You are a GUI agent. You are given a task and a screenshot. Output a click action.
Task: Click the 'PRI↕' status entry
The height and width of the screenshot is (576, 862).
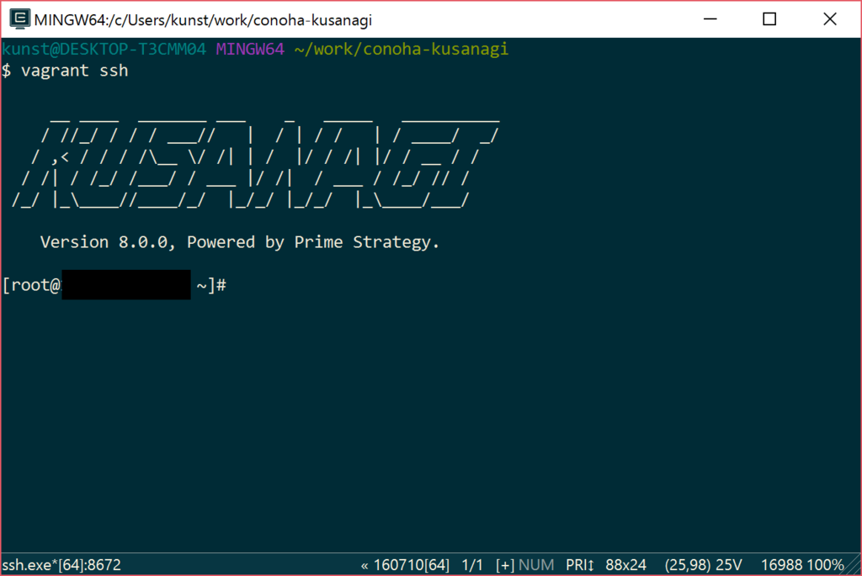580,565
